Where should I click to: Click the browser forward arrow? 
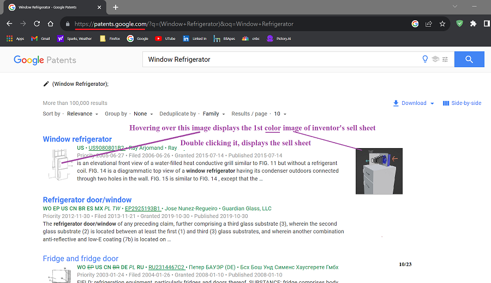23,24
